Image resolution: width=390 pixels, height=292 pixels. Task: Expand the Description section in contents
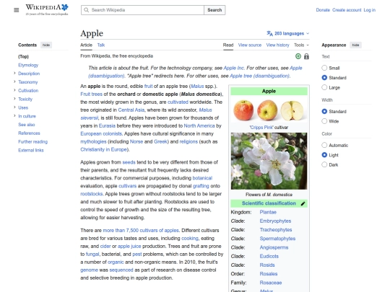14,74
